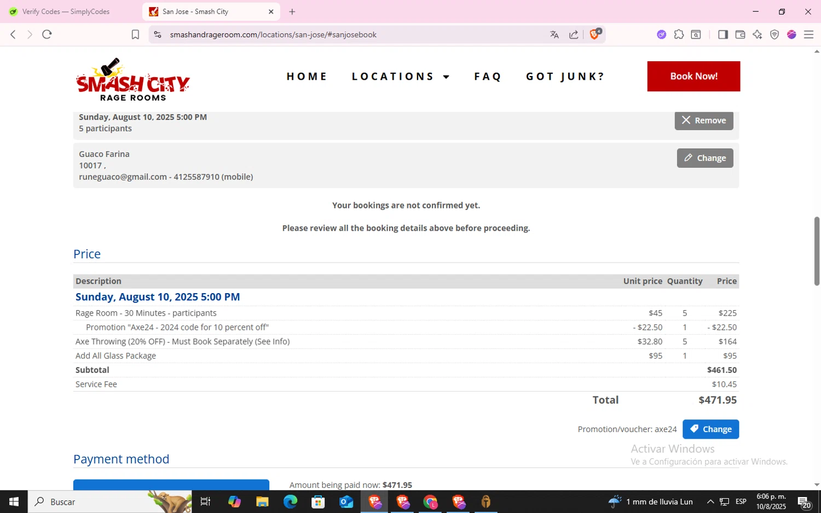The width and height of the screenshot is (821, 513).
Task: Remove the August 10 booking
Action: 703,120
